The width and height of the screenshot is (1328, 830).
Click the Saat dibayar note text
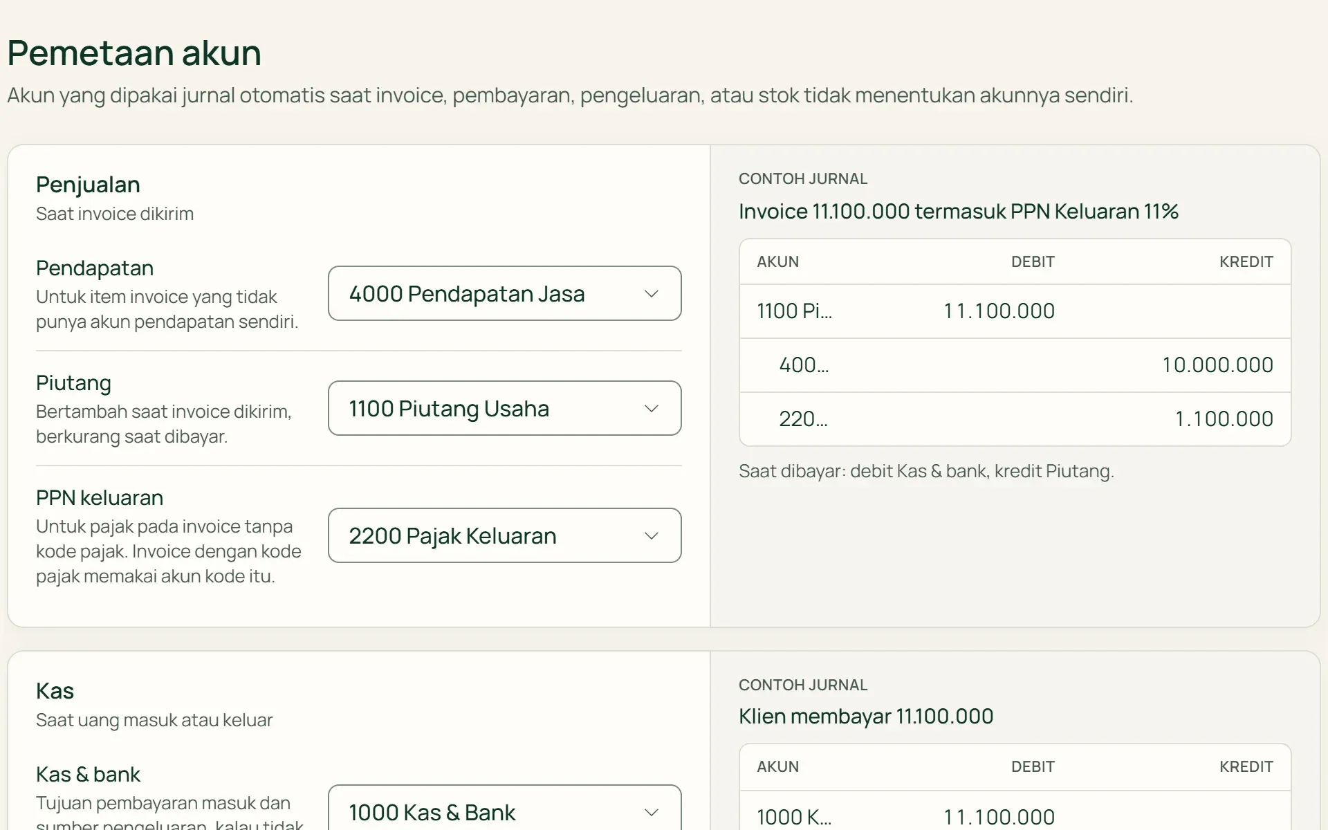(x=926, y=472)
